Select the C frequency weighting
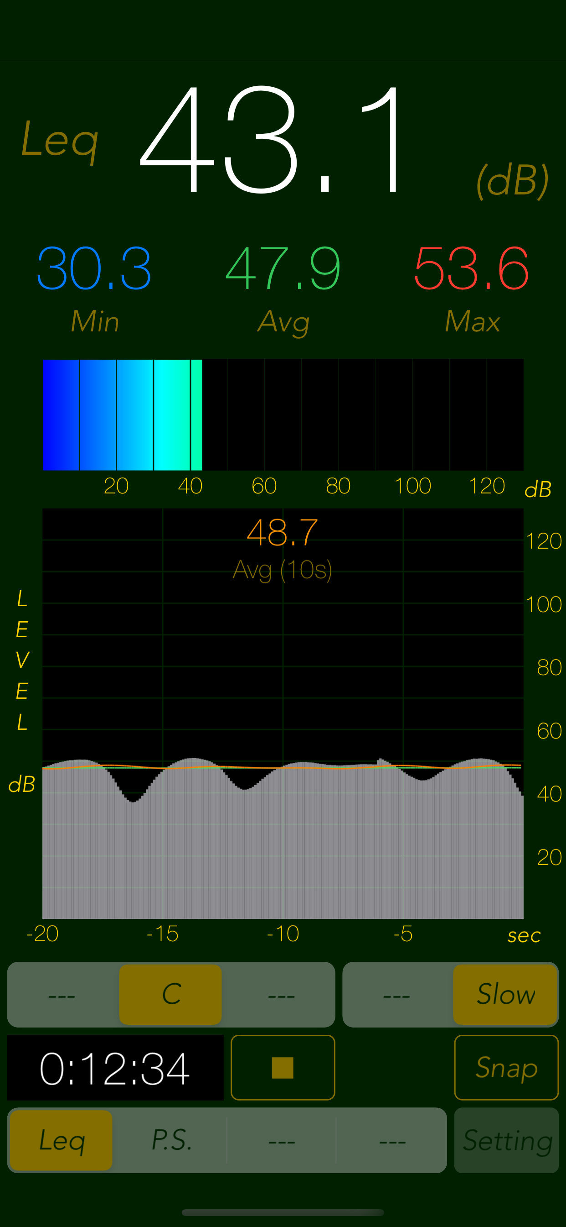 click(171, 994)
